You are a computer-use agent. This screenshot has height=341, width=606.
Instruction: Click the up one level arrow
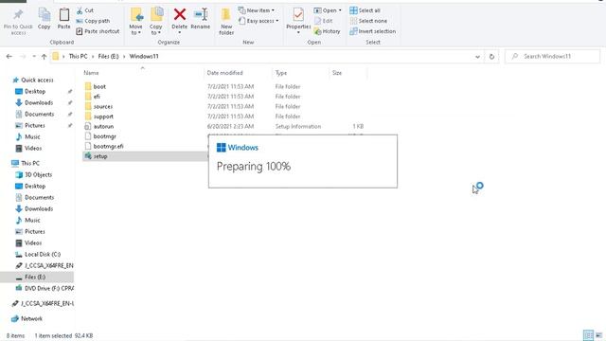click(x=45, y=57)
